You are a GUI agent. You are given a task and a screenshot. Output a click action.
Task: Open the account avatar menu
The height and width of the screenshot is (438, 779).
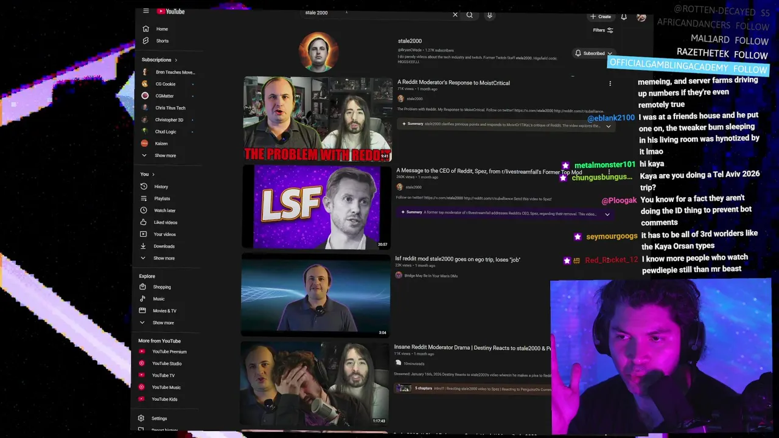pos(641,17)
